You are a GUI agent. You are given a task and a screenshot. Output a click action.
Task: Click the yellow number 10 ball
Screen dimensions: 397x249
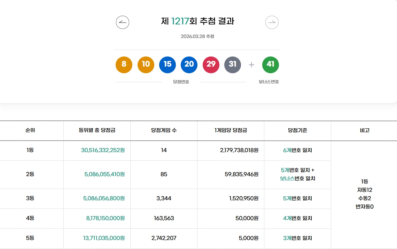click(146, 65)
